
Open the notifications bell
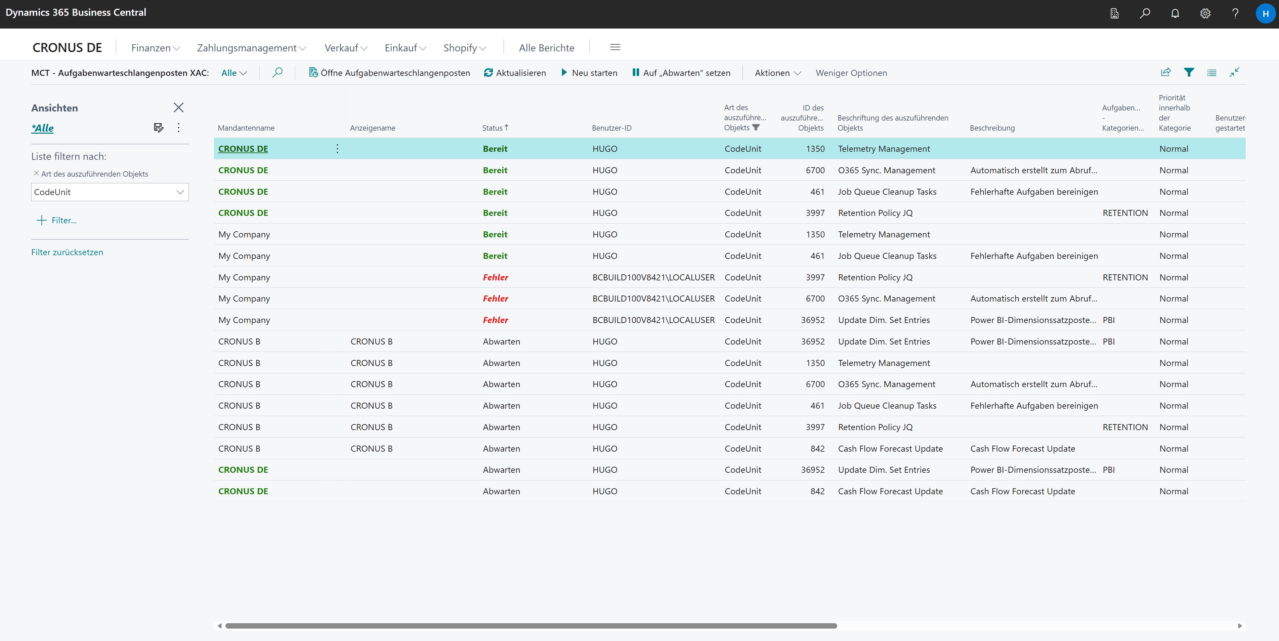point(1175,14)
